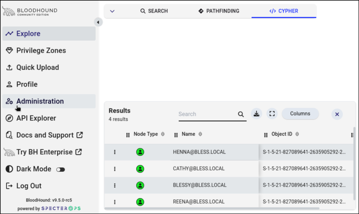
Task: Open row menu for CATHY@BLESS.LOCAL
Action: [x=115, y=169]
